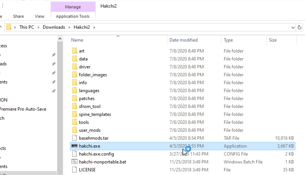Navigate to Downloads in breadcrumb

(x=54, y=27)
